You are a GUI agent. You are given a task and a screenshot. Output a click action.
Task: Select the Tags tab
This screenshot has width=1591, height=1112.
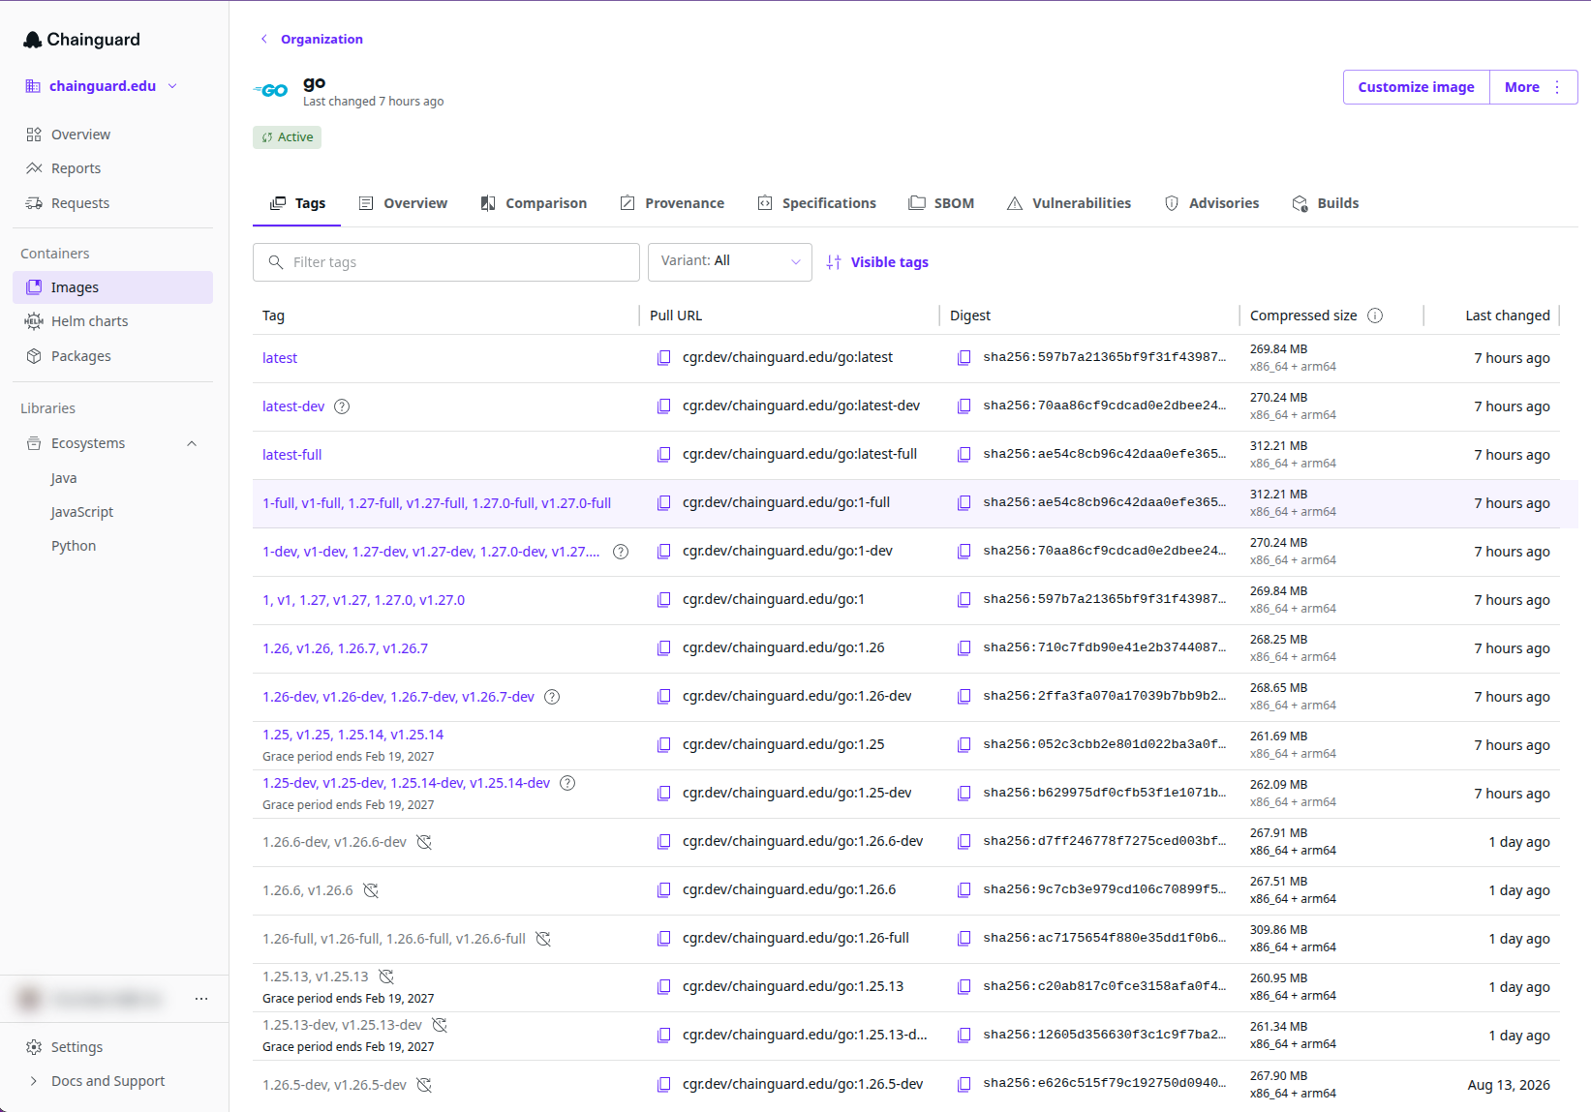pyautogui.click(x=297, y=203)
